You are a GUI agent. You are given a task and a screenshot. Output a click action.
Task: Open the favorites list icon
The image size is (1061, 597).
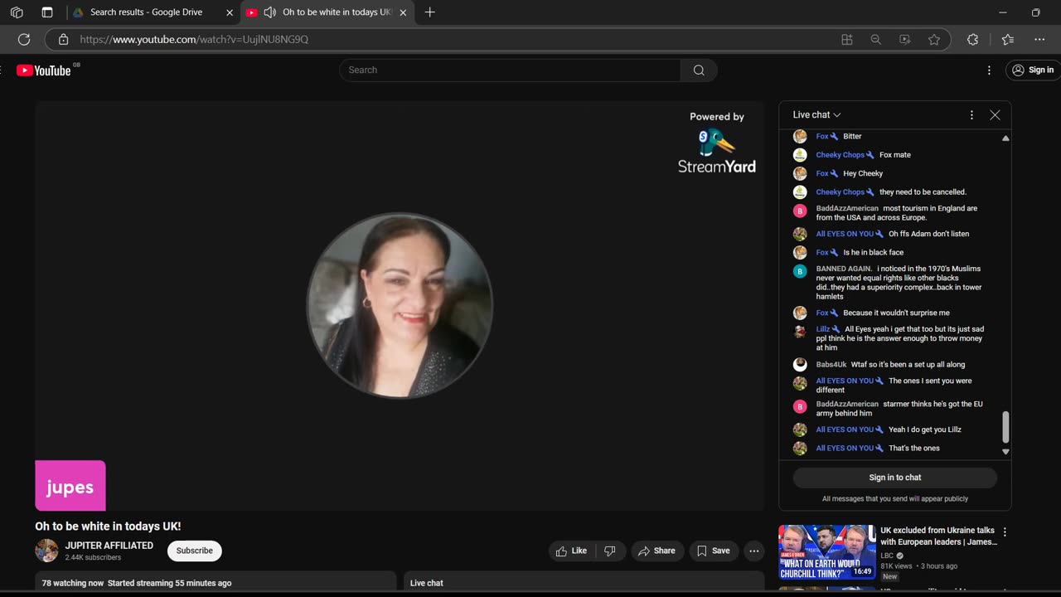point(1007,39)
